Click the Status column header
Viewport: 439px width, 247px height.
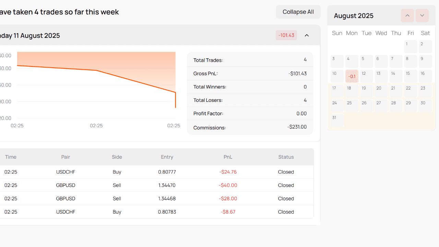(x=286, y=157)
